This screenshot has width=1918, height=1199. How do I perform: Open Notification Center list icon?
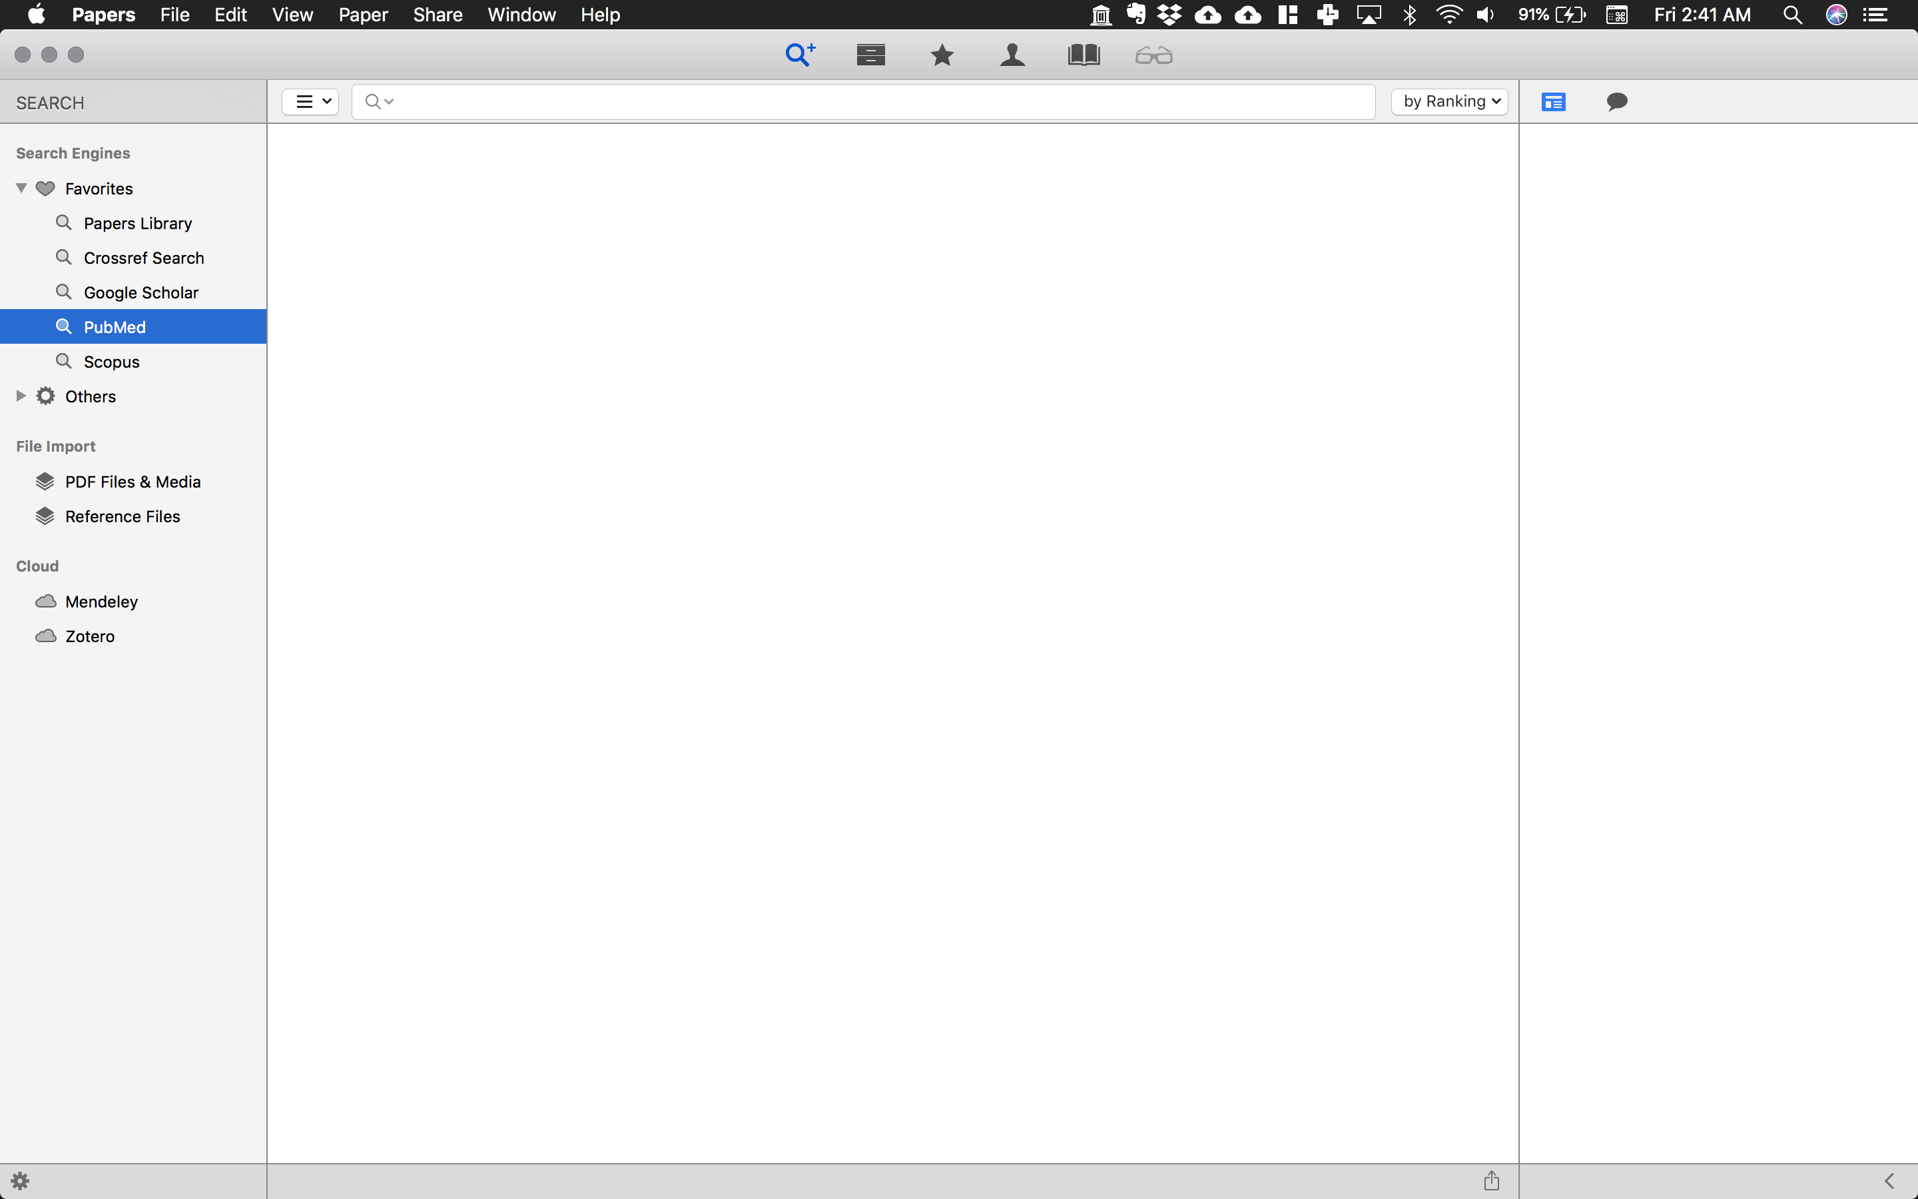(1875, 14)
